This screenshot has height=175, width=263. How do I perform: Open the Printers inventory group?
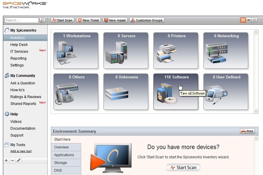pos(176,50)
